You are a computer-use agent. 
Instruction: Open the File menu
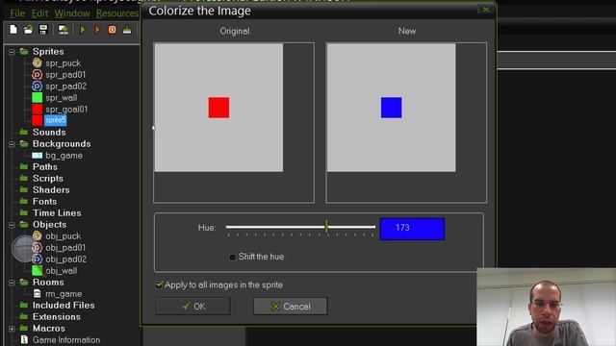tap(17, 13)
